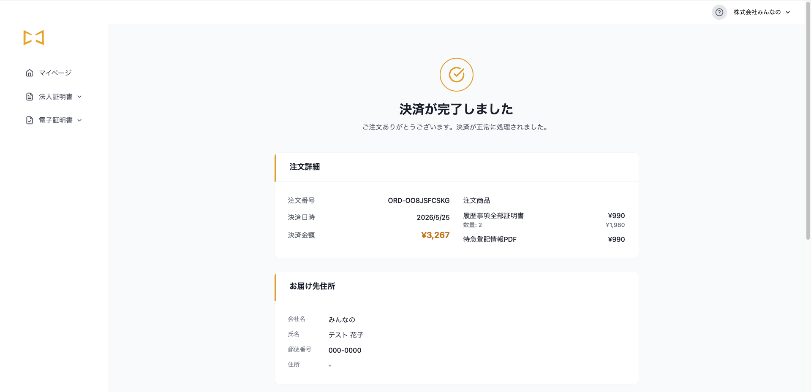
Task: Click the 決済日時 label
Action: 301,217
